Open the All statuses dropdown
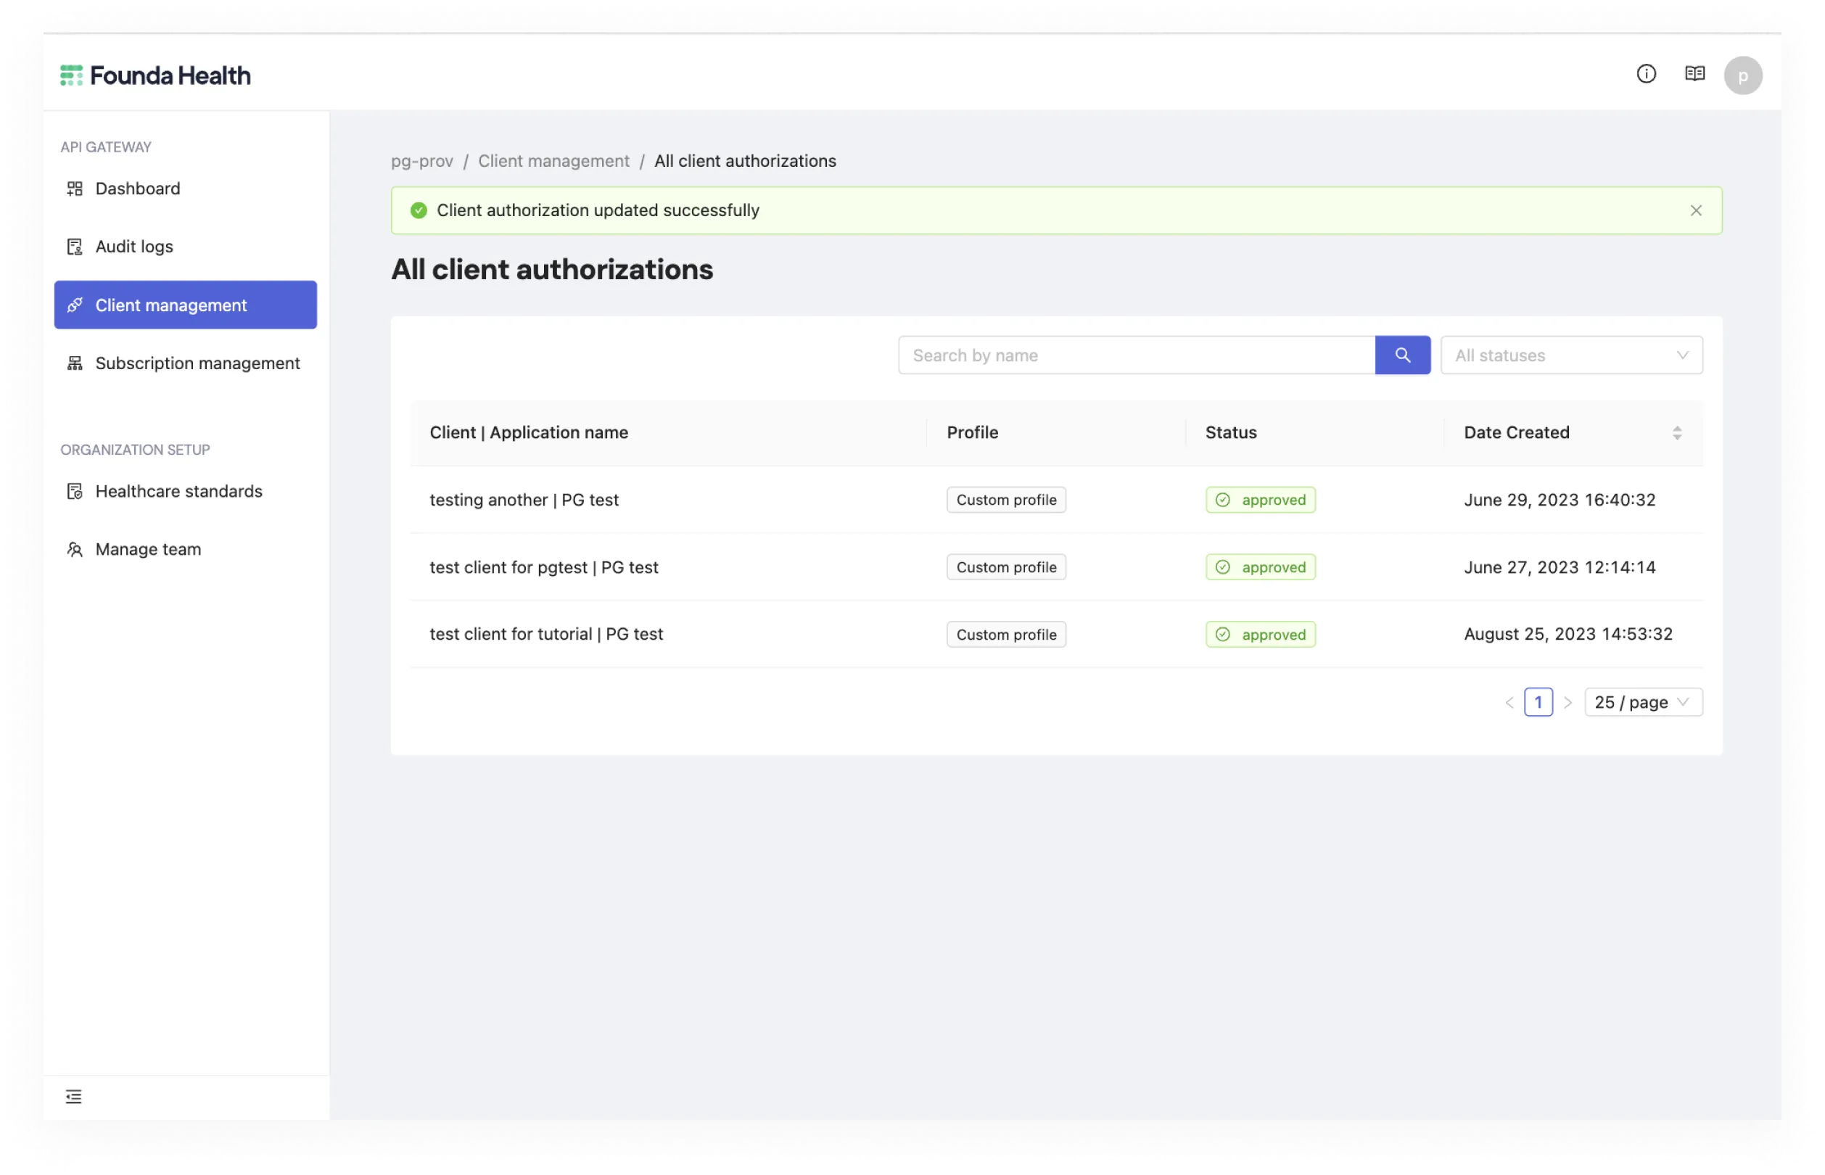Image resolution: width=1825 pixels, height=1175 pixels. click(x=1571, y=355)
